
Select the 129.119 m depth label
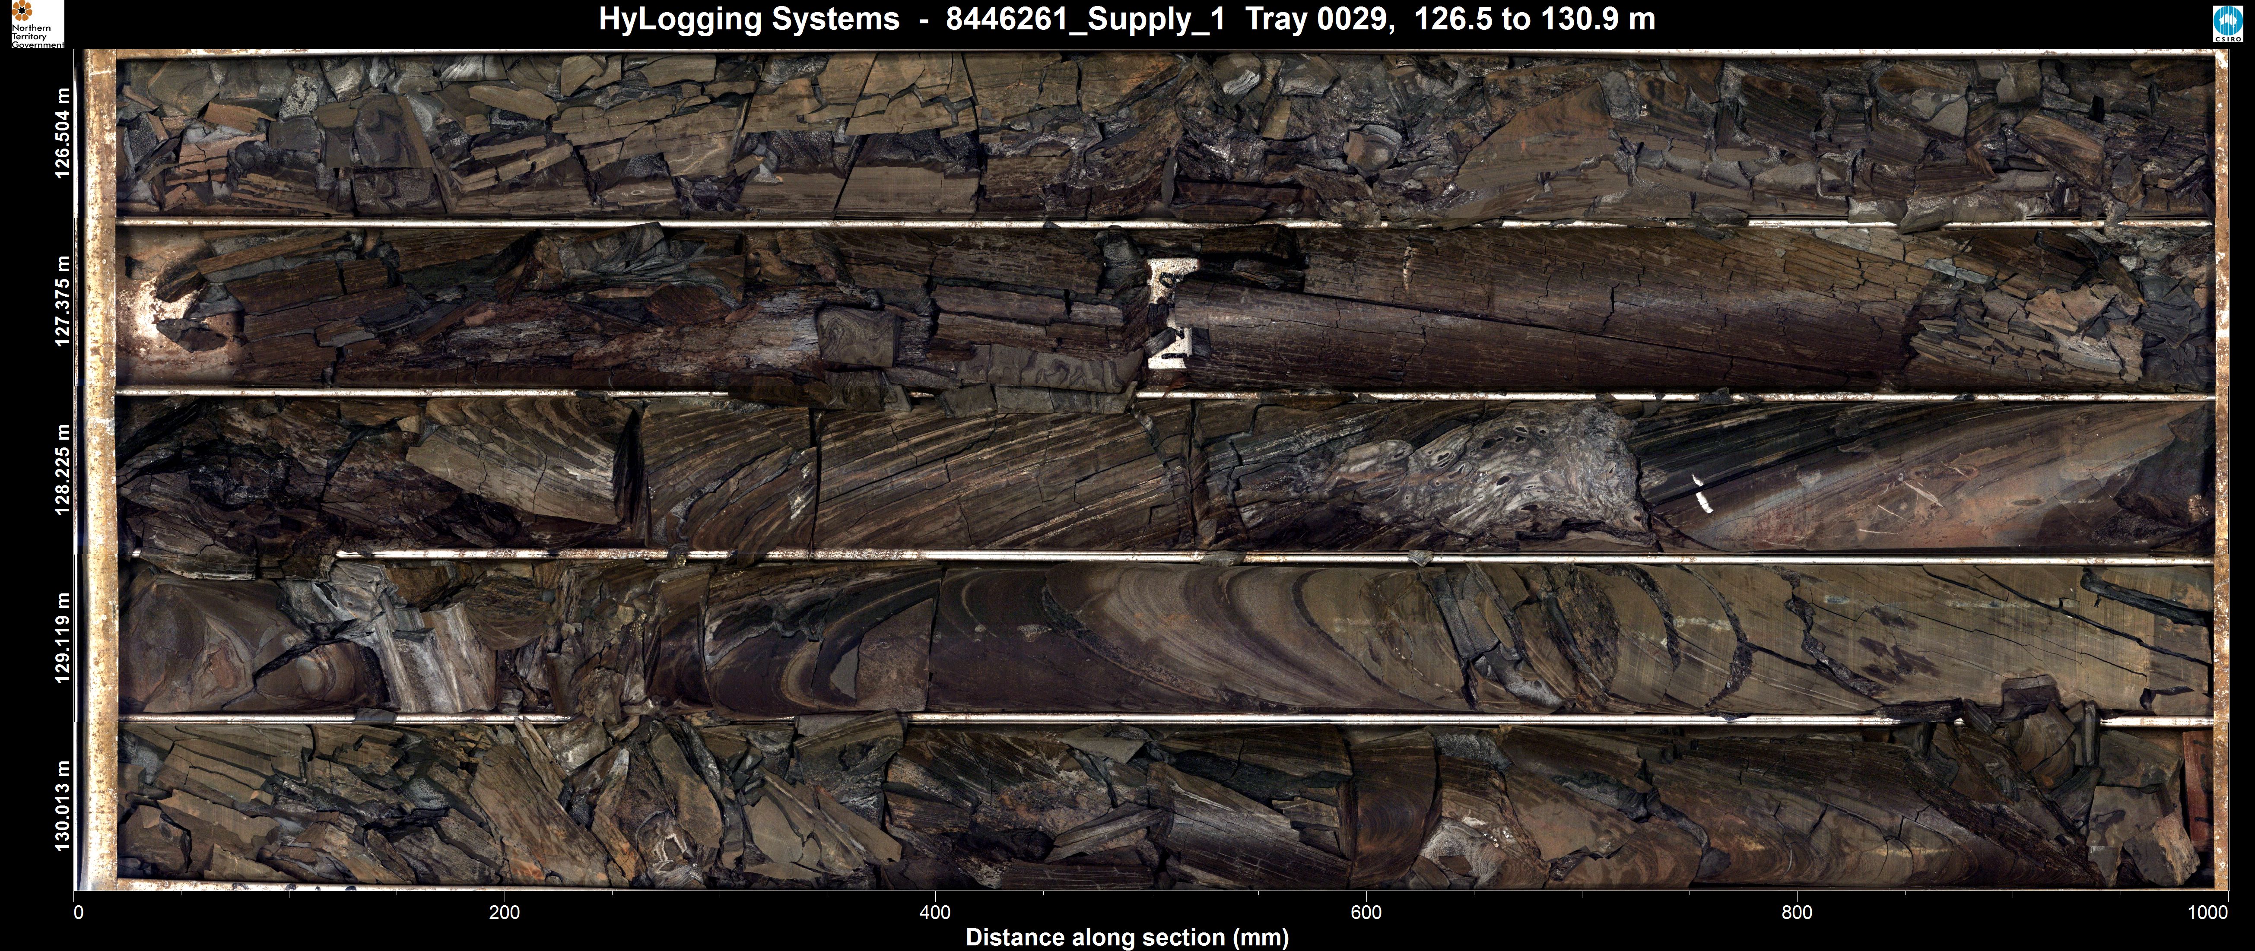click(x=62, y=638)
